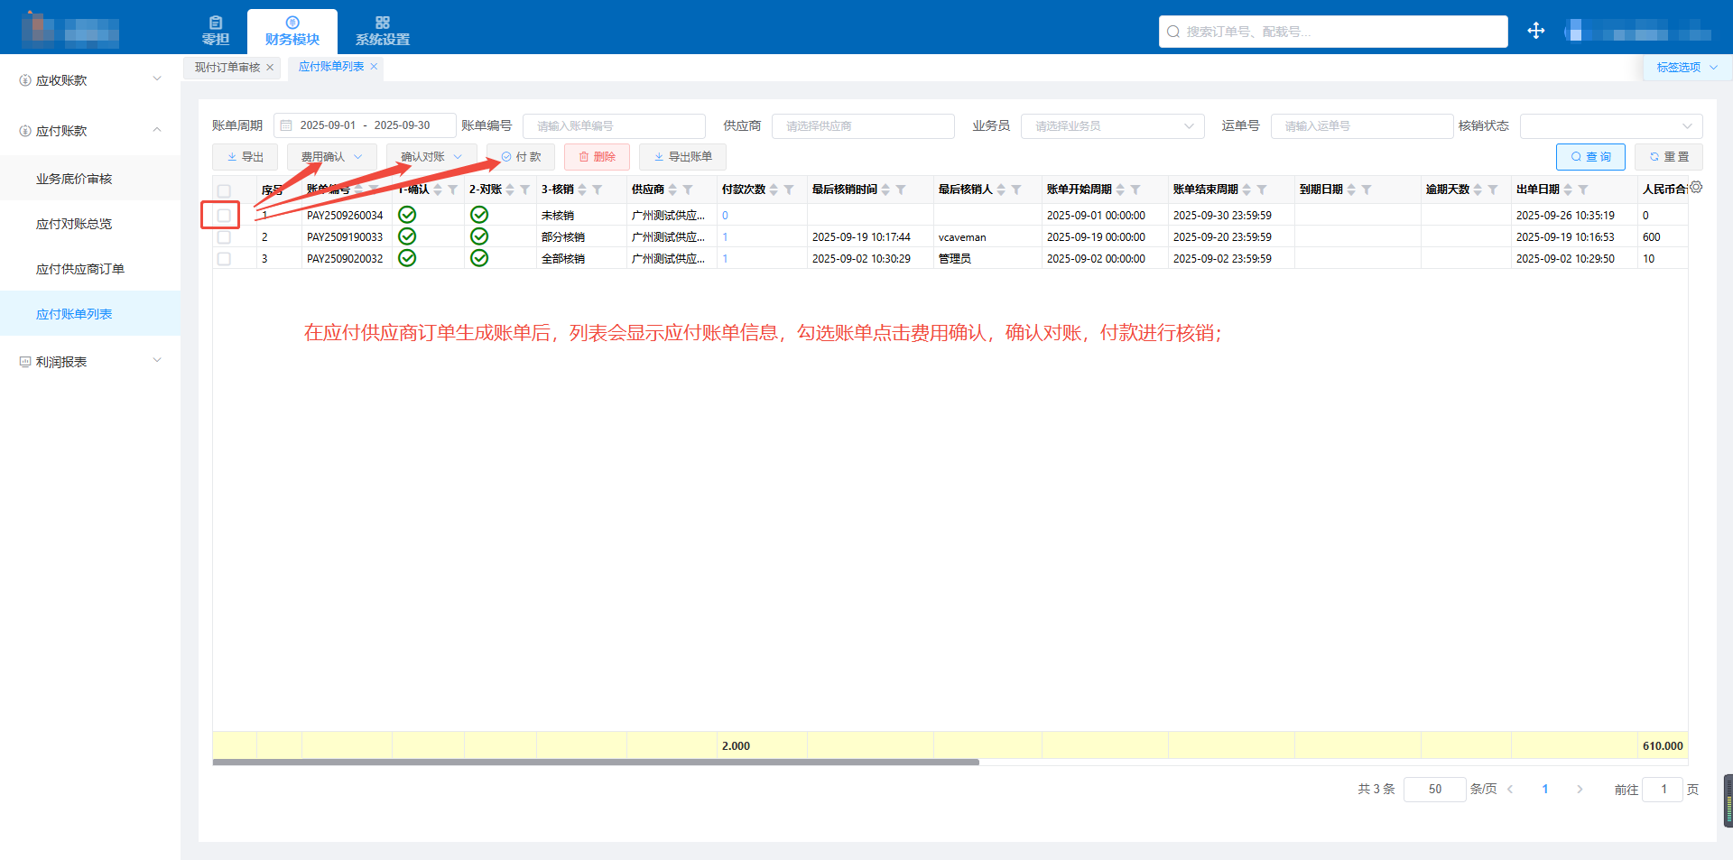The image size is (1733, 860).
Task: Switch to the 系统设置 top tab
Action: coord(382,32)
